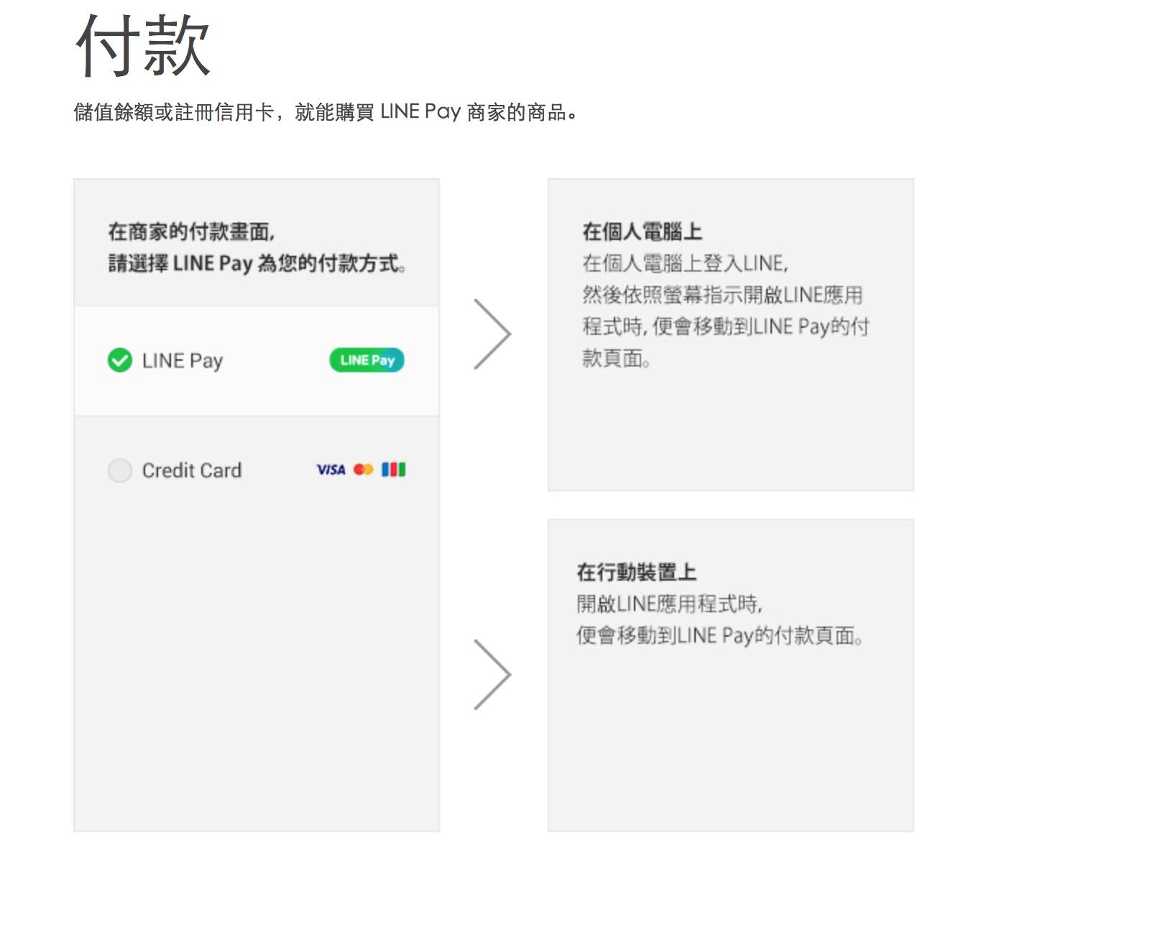Click the text 請選擇 LINE Pay 為您的付款方式
Image resolution: width=1173 pixels, height=937 pixels.
257,264
